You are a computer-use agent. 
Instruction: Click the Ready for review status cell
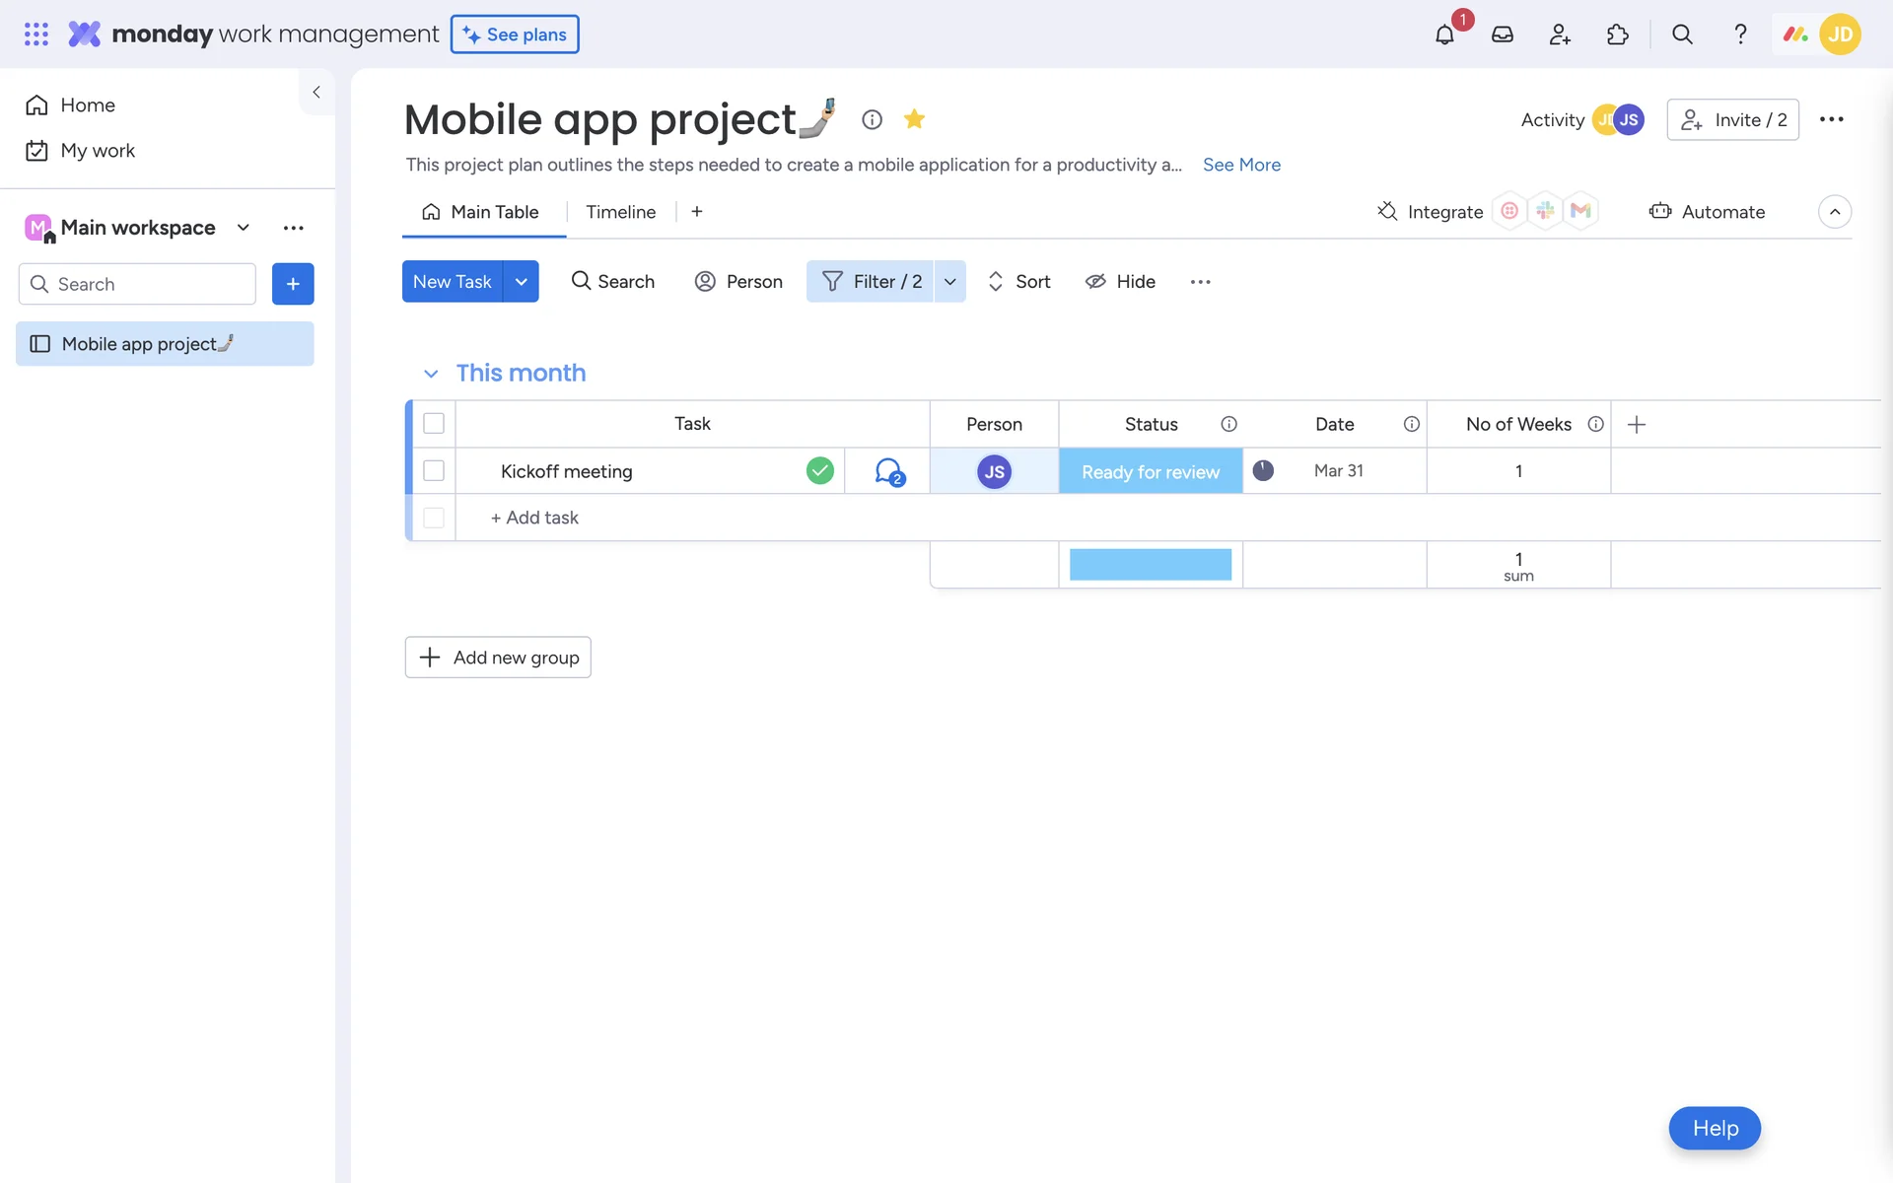point(1150,471)
